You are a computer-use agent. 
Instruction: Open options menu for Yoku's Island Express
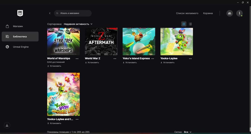pyautogui.click(x=153, y=58)
